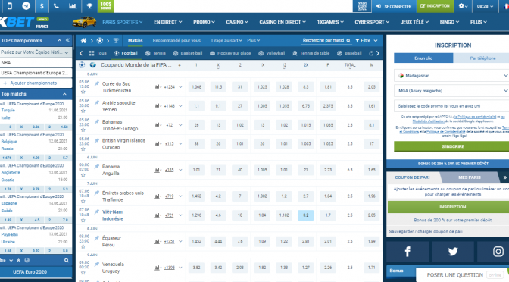Favorite the Arabie saoudite match star
Screen dimensions: 509x282
tap(83, 111)
